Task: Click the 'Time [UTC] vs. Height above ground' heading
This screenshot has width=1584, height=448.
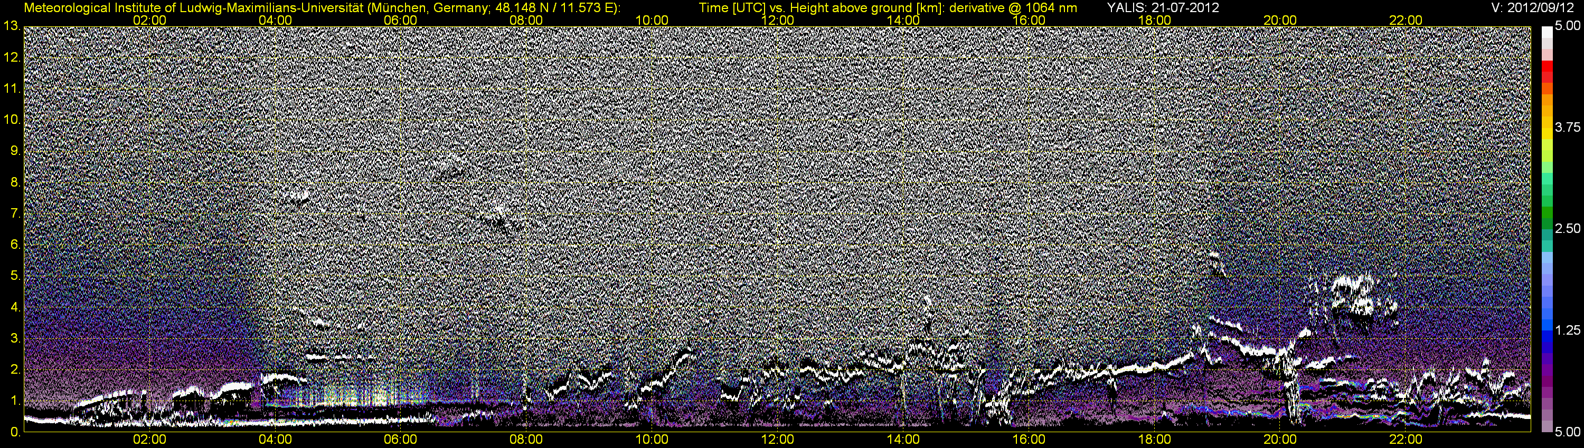Action: pos(888,8)
